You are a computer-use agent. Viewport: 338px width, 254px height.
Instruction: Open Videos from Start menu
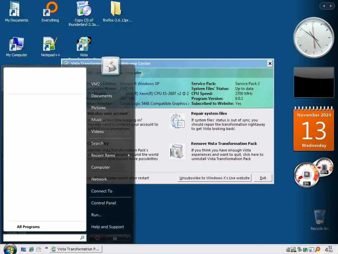click(97, 131)
